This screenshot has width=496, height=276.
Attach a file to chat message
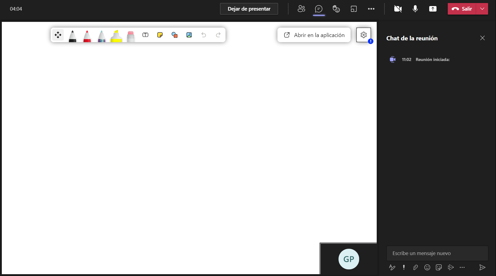(416, 267)
